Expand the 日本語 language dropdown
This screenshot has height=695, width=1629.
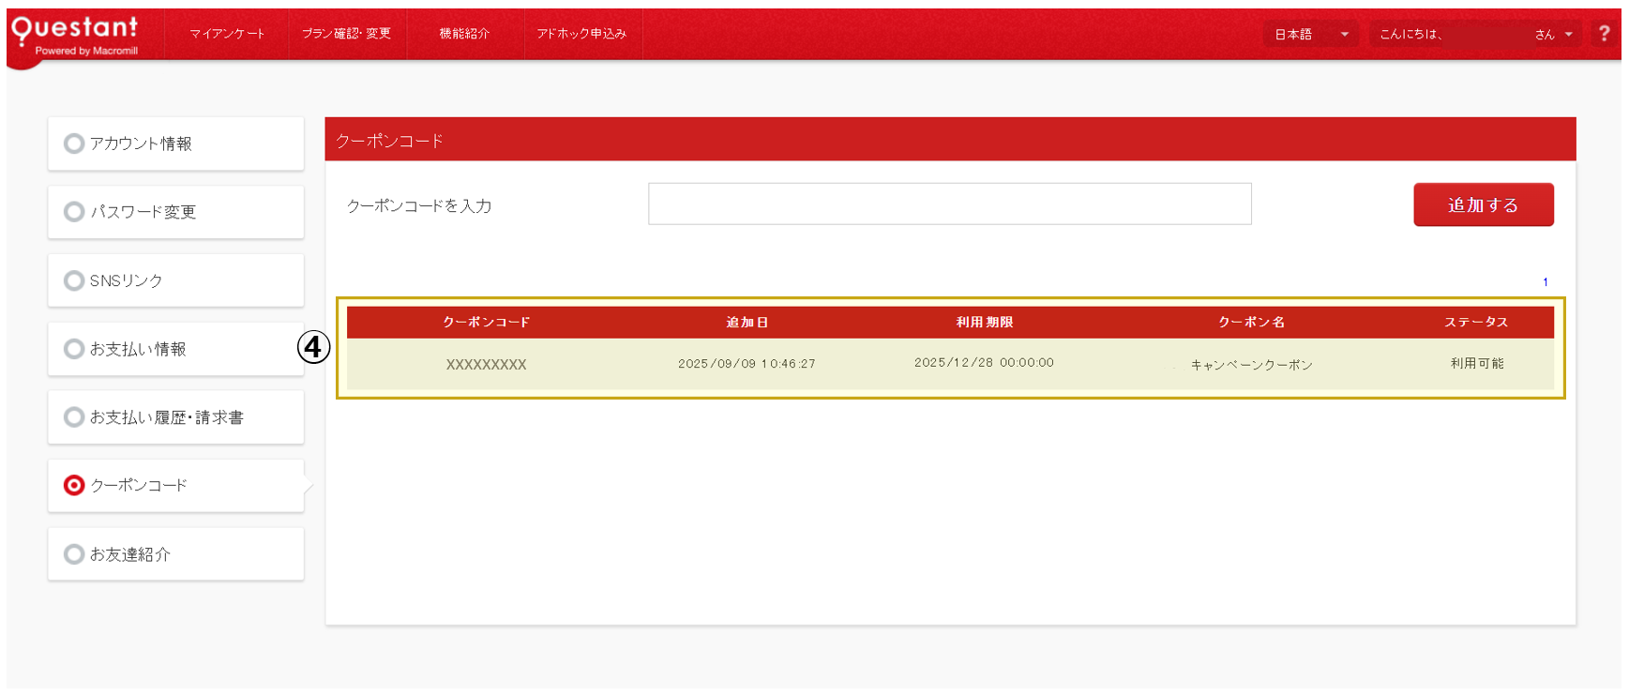coord(1310,35)
